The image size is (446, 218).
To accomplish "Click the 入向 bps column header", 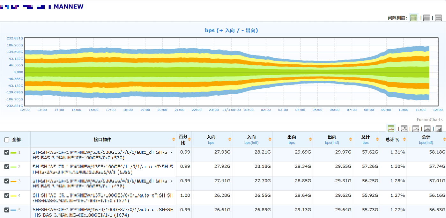I will pos(211,140).
